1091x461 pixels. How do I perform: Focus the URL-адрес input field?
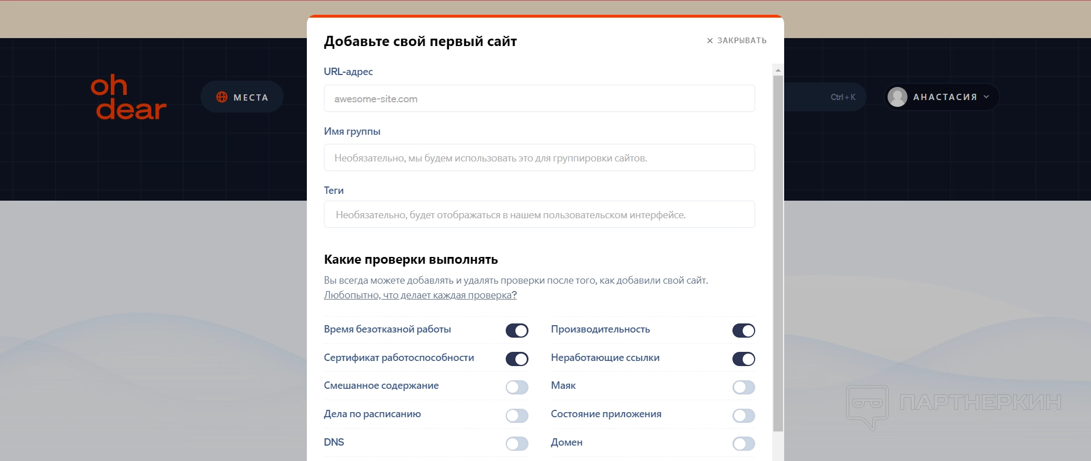(539, 99)
